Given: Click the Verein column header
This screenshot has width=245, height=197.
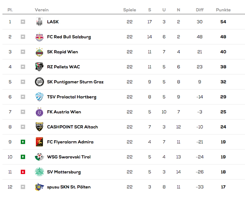Looking at the screenshot, I should point(42,10).
